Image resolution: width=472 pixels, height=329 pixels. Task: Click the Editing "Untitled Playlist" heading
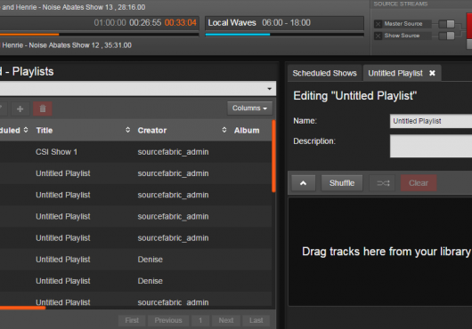pyautogui.click(x=355, y=96)
